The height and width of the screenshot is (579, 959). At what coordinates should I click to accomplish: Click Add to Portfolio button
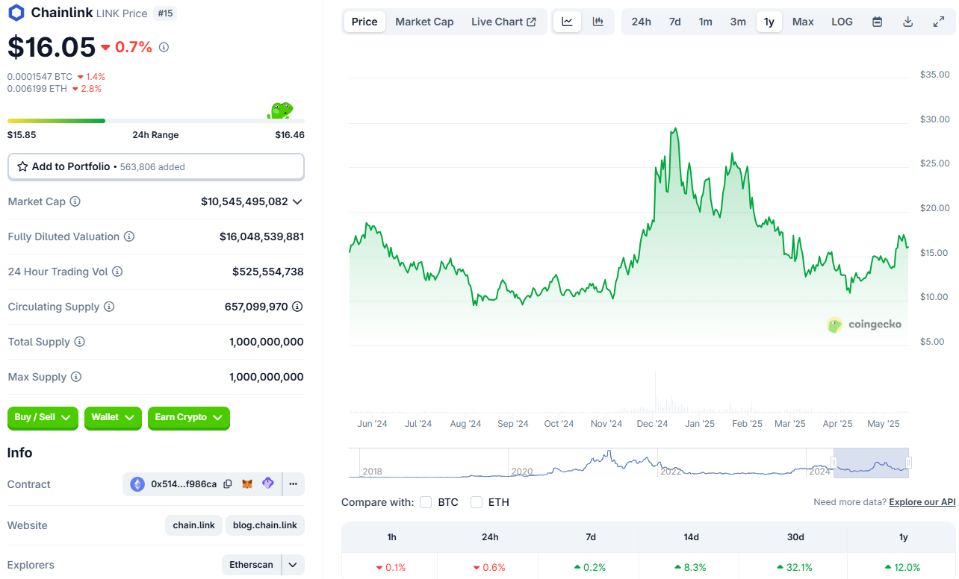click(x=156, y=167)
